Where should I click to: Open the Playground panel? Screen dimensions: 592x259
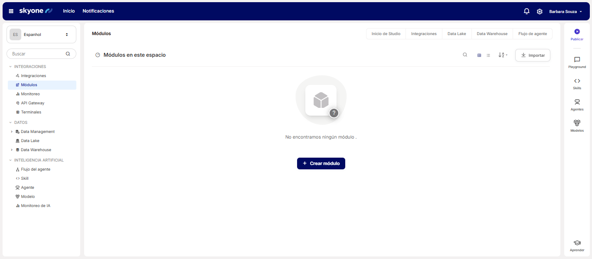click(x=577, y=62)
